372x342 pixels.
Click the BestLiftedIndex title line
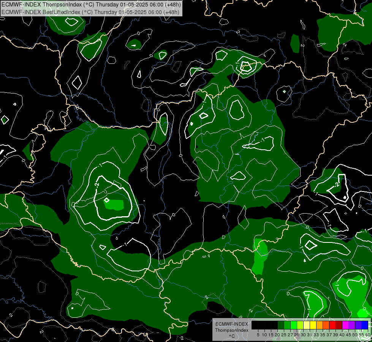[90, 12]
